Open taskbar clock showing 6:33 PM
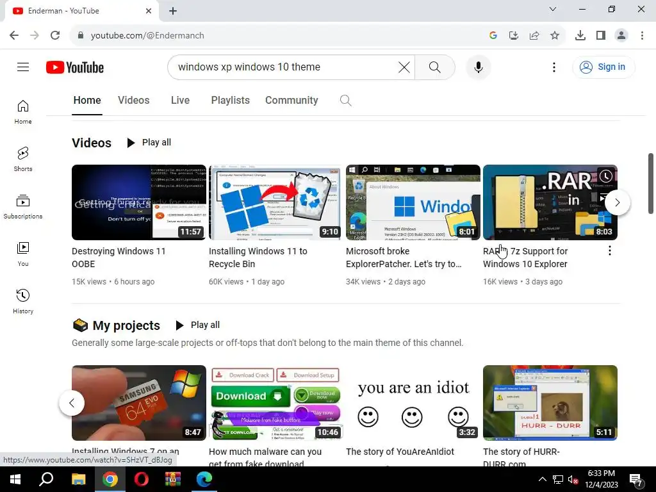Image resolution: width=656 pixels, height=492 pixels. tap(602, 479)
